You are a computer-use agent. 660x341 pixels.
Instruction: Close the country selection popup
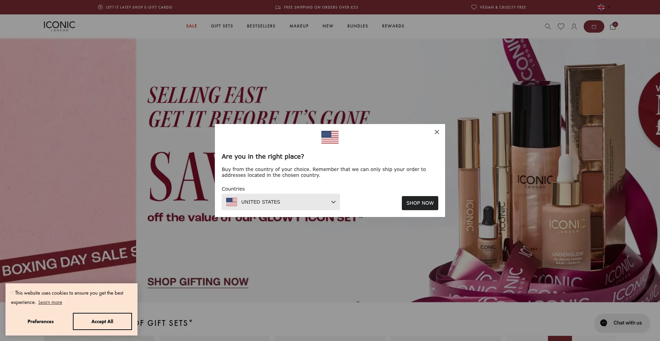[x=437, y=132]
